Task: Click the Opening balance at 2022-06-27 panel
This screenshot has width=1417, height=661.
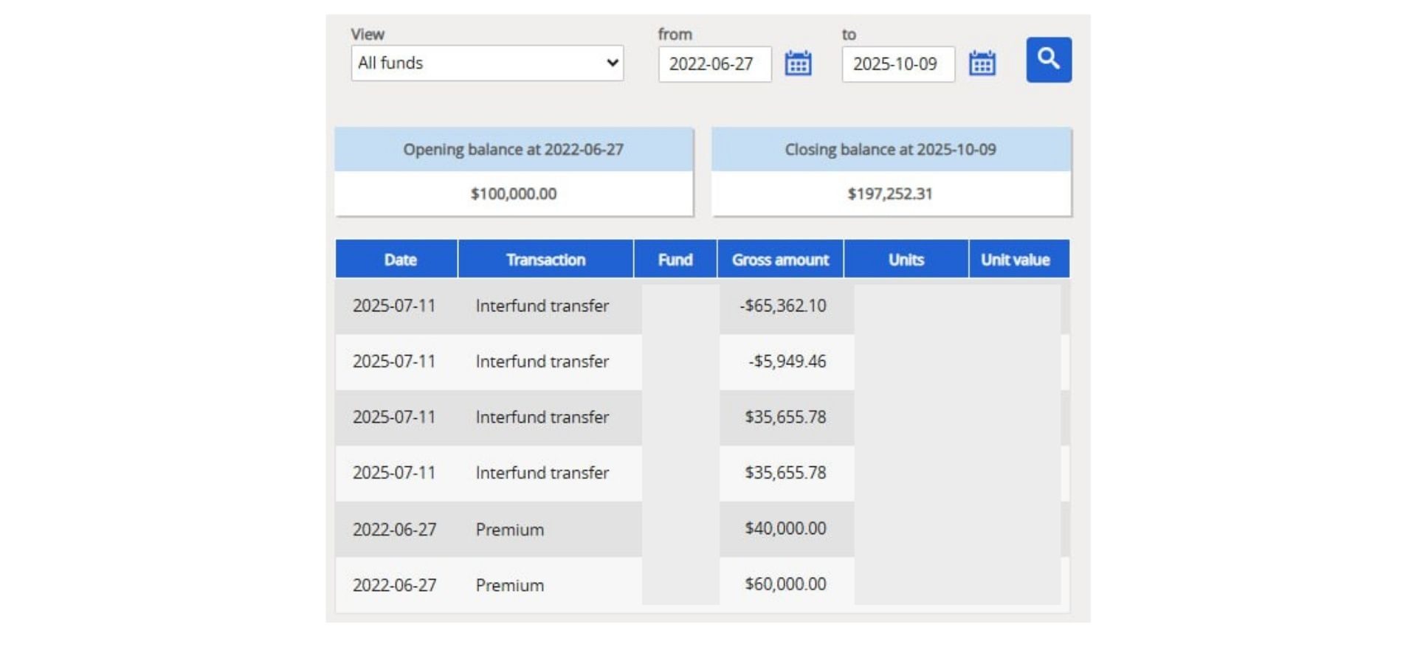Action: 514,150
